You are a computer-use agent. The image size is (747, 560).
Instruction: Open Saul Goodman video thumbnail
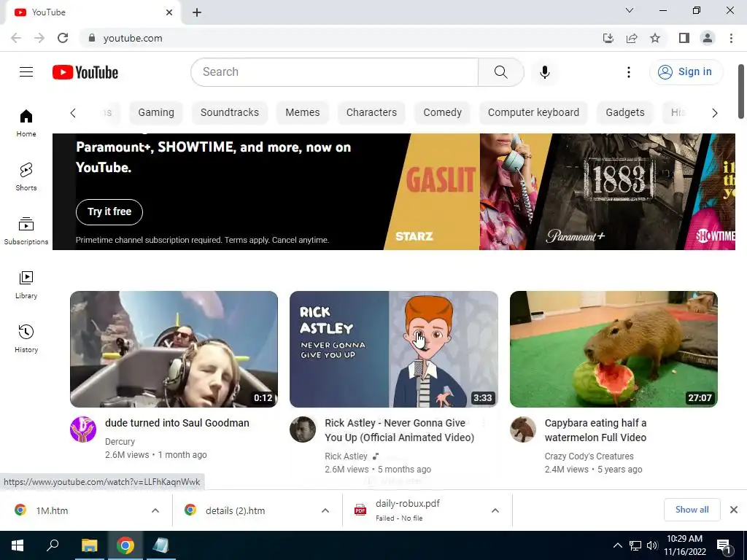coord(174,349)
